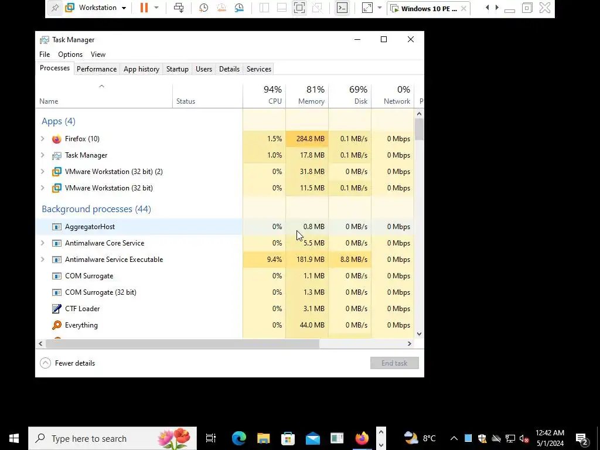Click the vertical scrollbar down arrow
This screenshot has height=450, width=600.
pyautogui.click(x=419, y=333)
